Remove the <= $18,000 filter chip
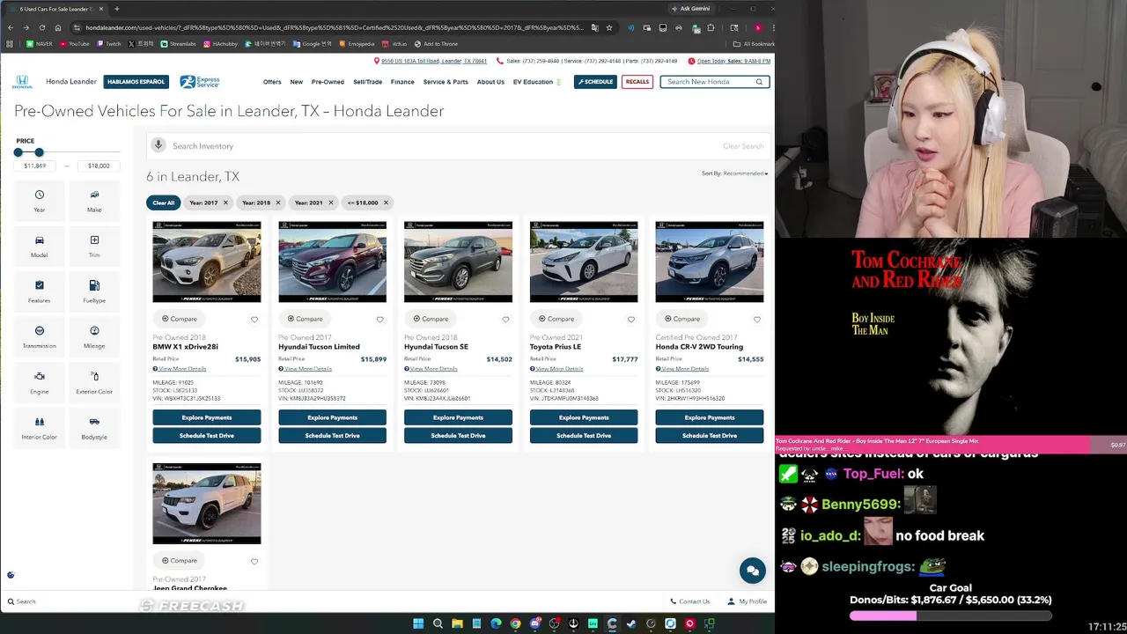The height and width of the screenshot is (634, 1127). [386, 203]
